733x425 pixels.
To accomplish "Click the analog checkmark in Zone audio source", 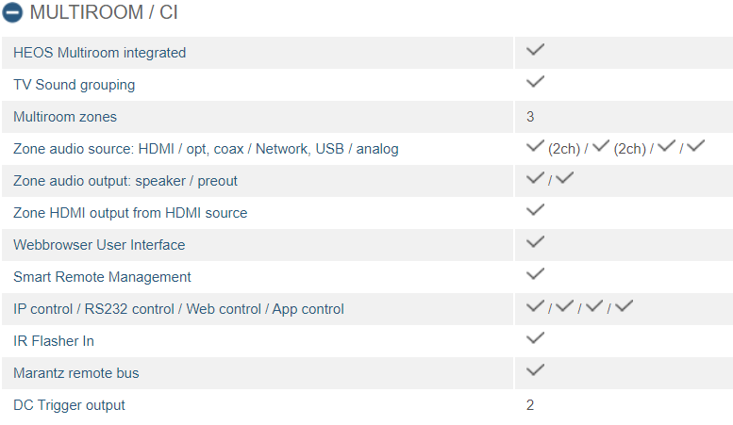I will click(x=695, y=146).
